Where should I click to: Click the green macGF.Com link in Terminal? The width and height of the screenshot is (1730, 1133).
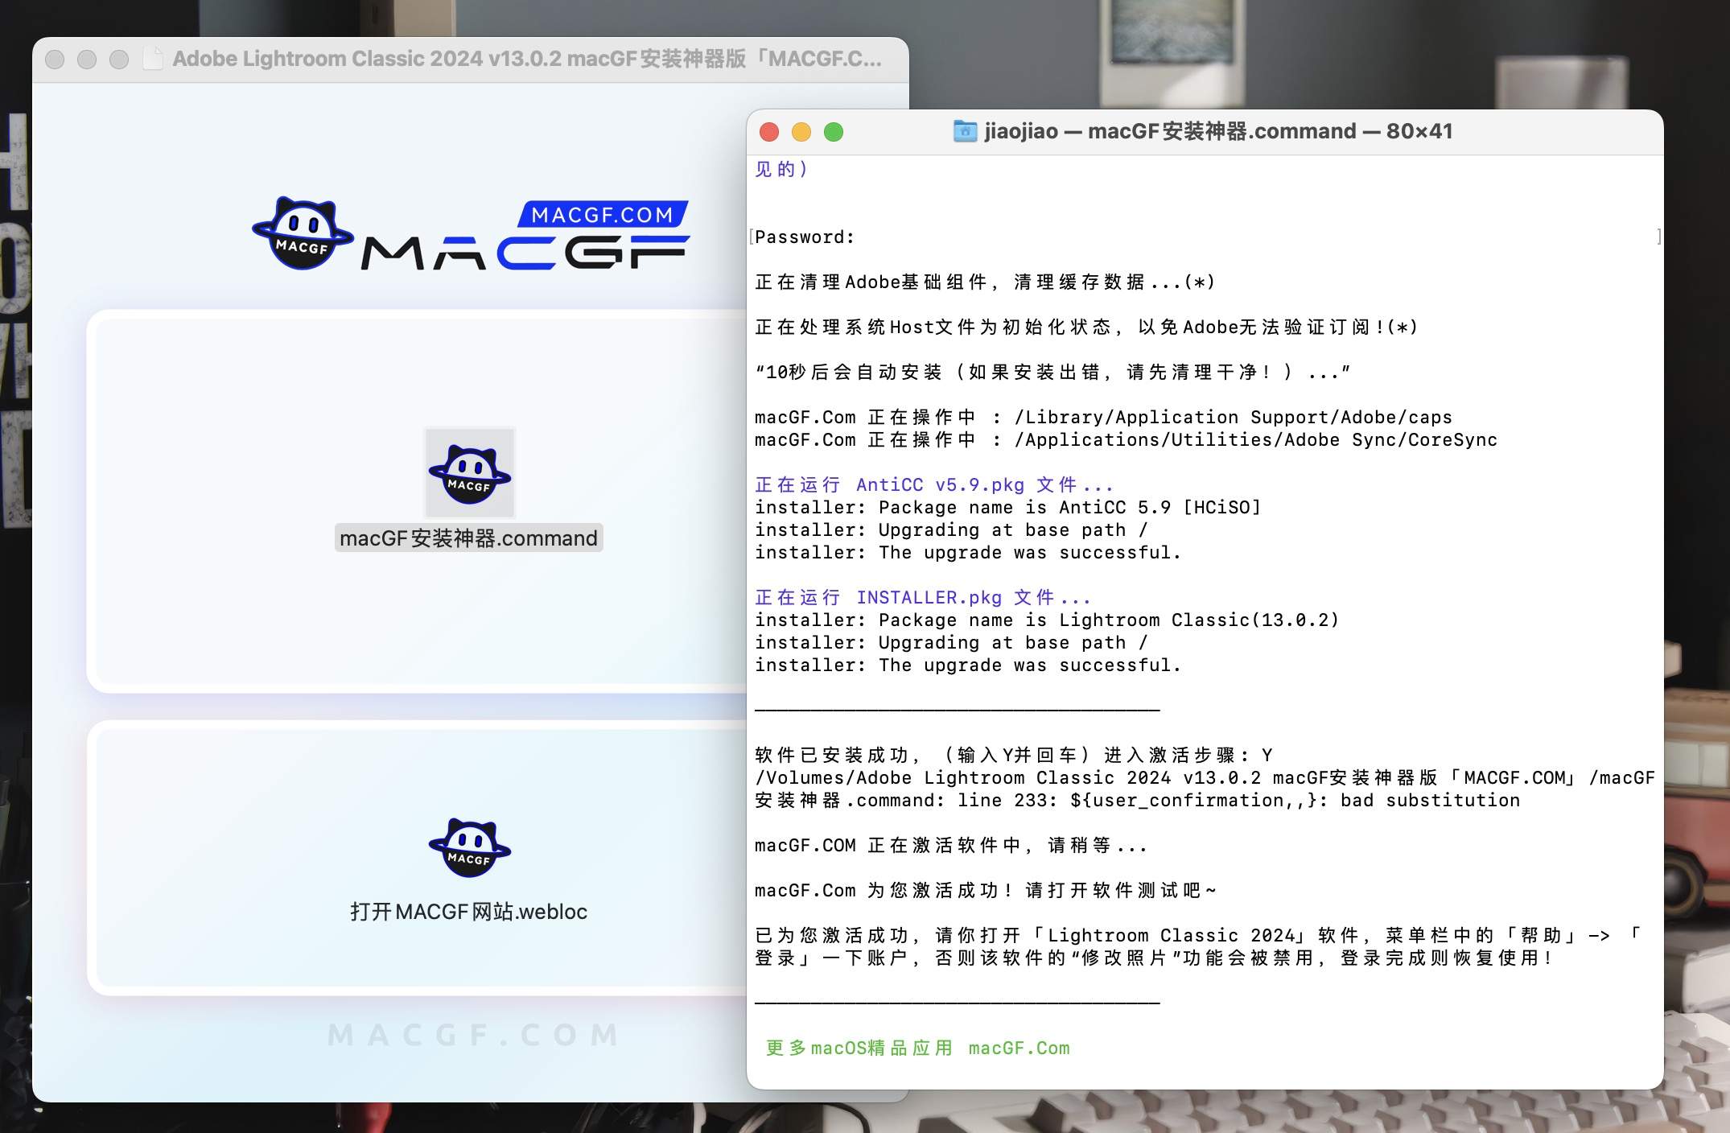[x=1019, y=1048]
